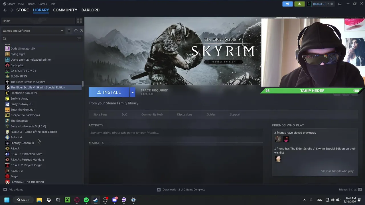This screenshot has width=365, height=205.
Task: Click the Fallout 4 game icon
Action: click(x=7, y=137)
